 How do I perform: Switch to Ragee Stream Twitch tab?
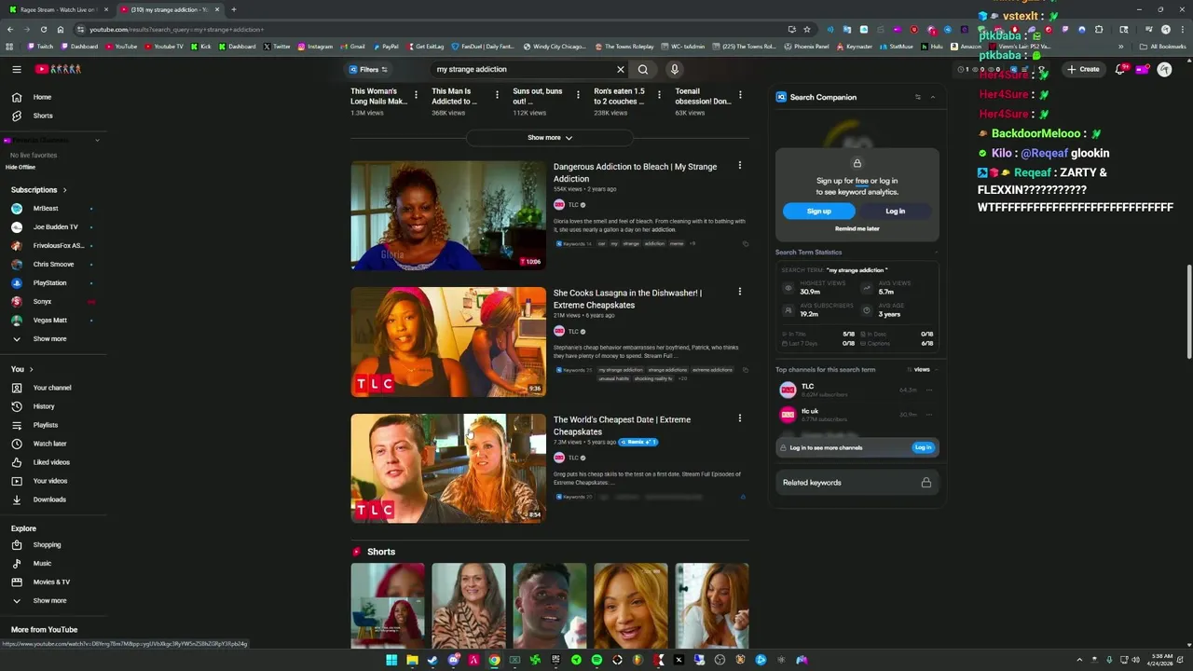click(x=58, y=9)
